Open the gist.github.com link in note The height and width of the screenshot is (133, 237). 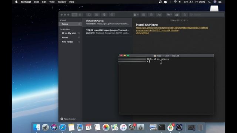pos(172,28)
